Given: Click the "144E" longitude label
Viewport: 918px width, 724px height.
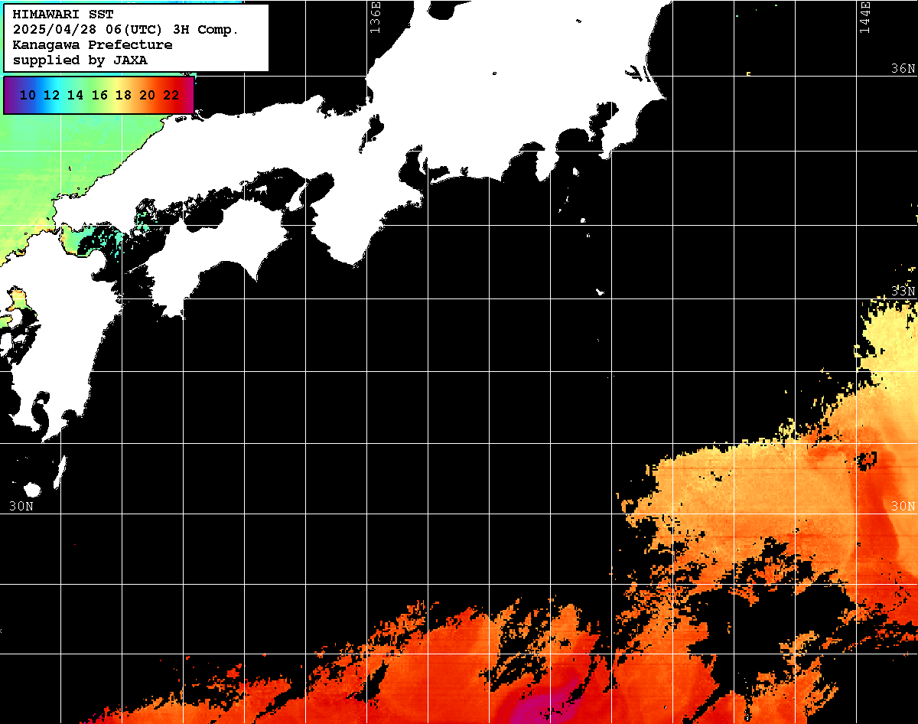Looking at the screenshot, I should 865,18.
